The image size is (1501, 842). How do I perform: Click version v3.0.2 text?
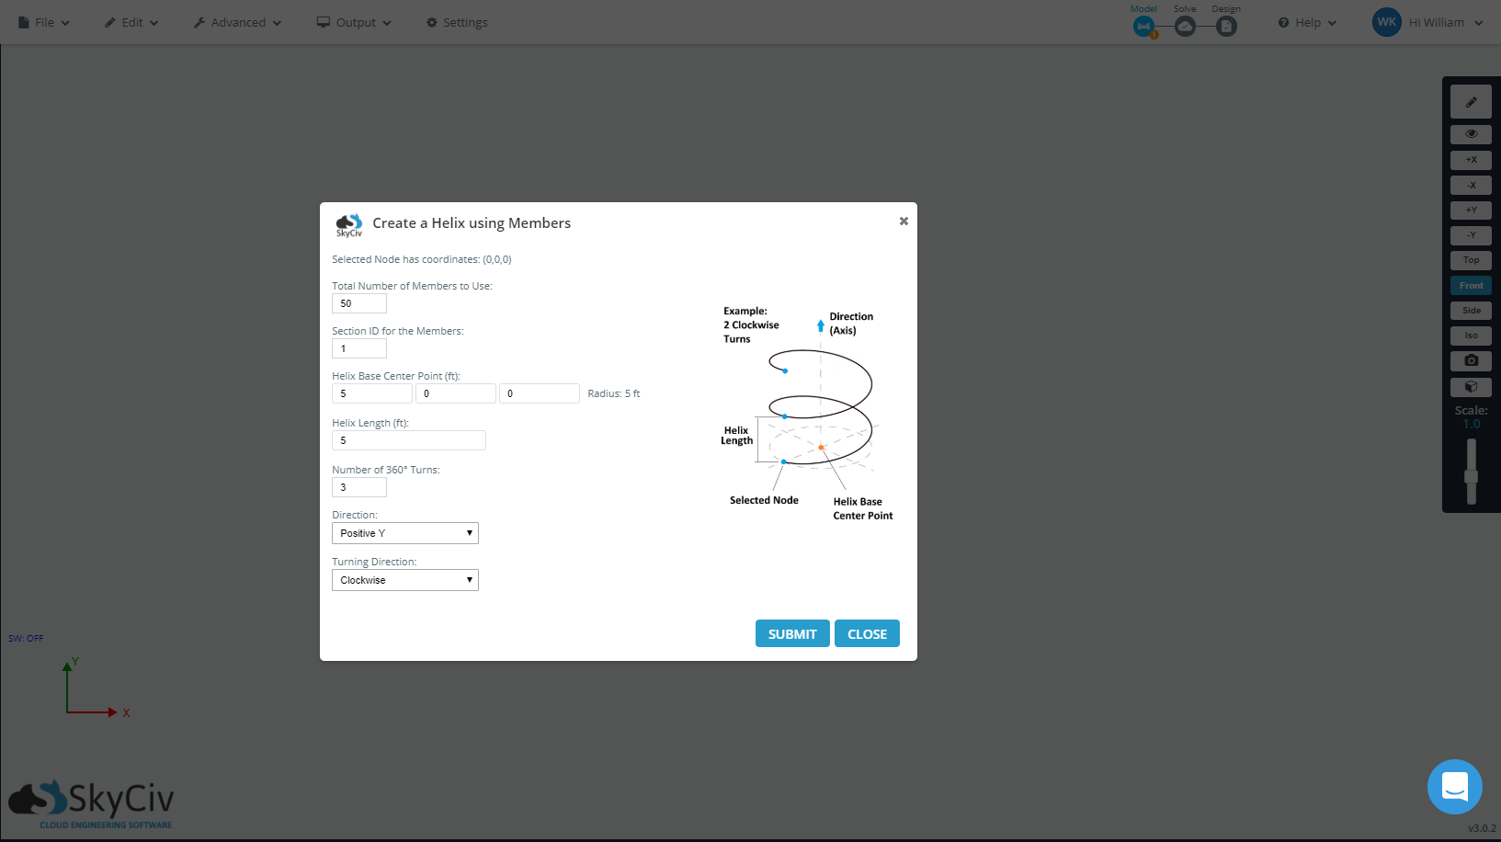click(x=1481, y=828)
